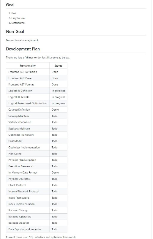Click Demo status of Catalog Definition
The width and height of the screenshot is (153, 239).
pyautogui.click(x=55, y=110)
